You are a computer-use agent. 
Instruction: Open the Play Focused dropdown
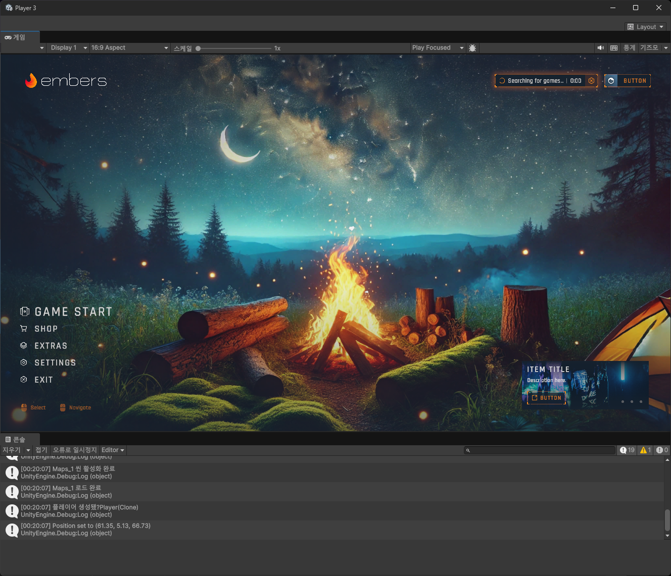pos(438,48)
